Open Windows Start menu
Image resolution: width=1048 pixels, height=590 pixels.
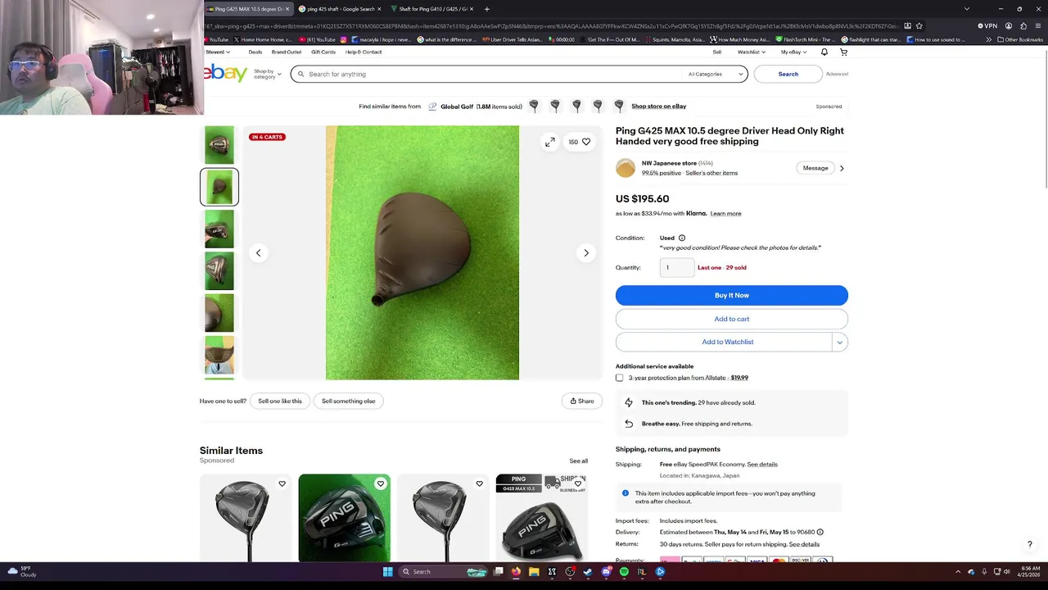387,571
